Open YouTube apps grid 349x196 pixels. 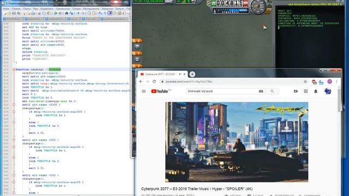point(306,91)
